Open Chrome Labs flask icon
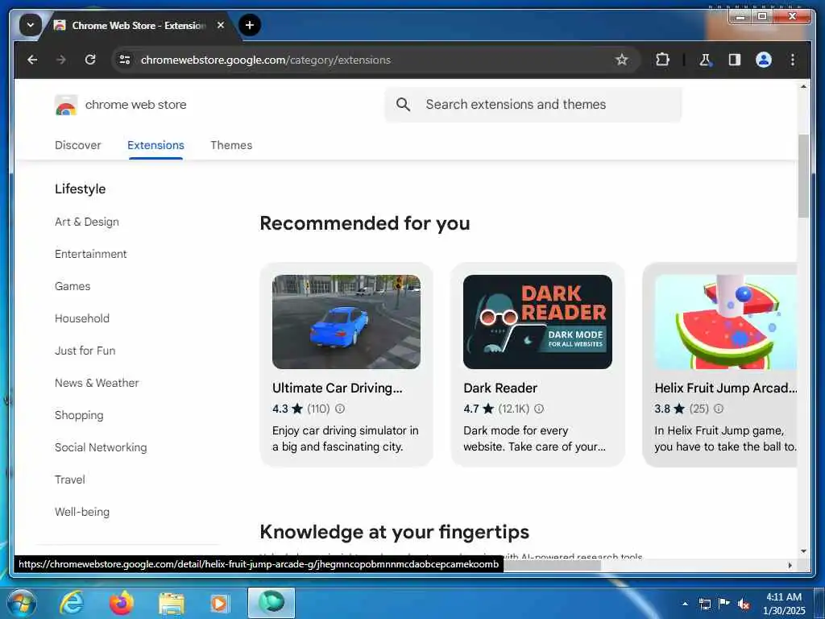 click(705, 60)
